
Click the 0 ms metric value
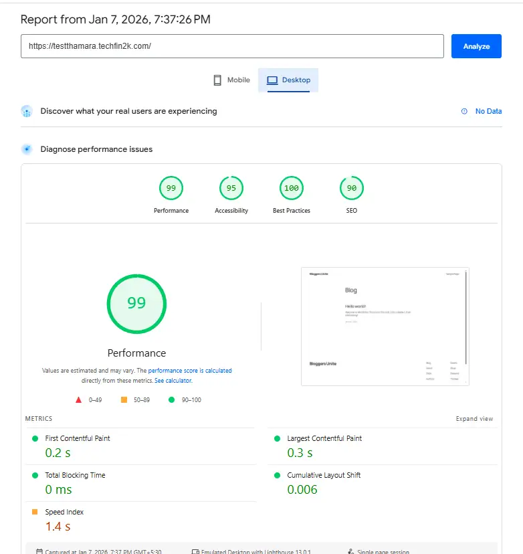pos(58,490)
